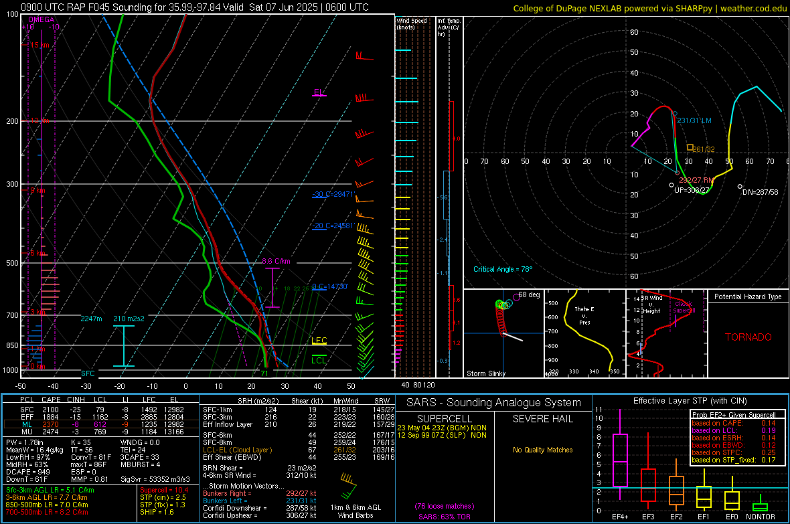Click the 'SR Wind v. Height' label
Viewport: 790px width, 524px height.
click(651, 304)
